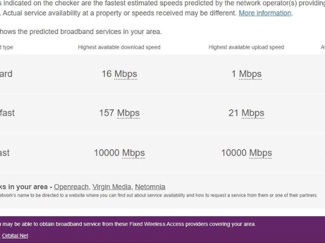Click the predicted broadband services sentence
The width and height of the screenshot is (325, 243).
pos(81,32)
